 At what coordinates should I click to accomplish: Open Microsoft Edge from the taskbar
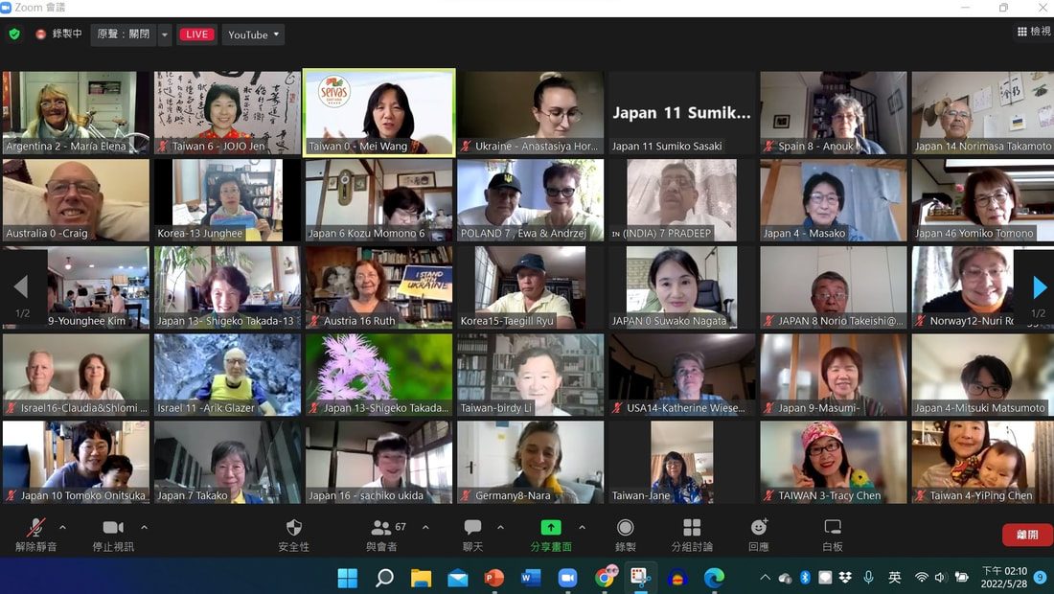point(714,577)
